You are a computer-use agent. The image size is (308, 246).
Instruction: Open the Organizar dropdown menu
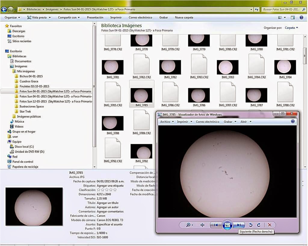12,17
